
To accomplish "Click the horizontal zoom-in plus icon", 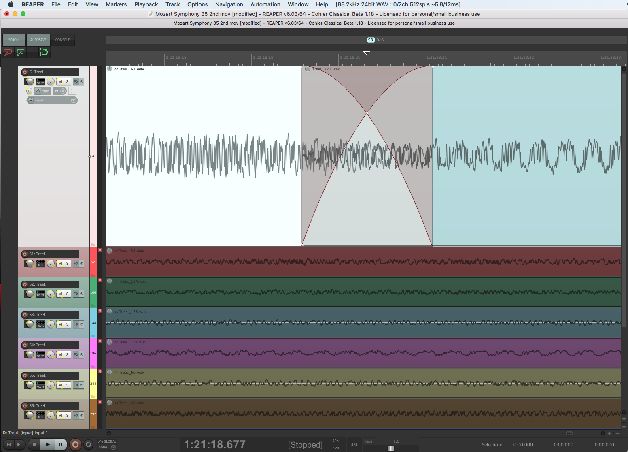I will point(609,433).
